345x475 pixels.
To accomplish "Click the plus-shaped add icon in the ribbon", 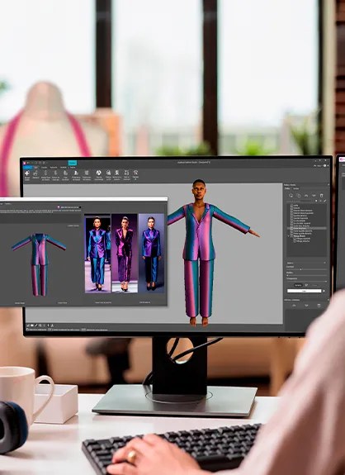I will coord(27,173).
